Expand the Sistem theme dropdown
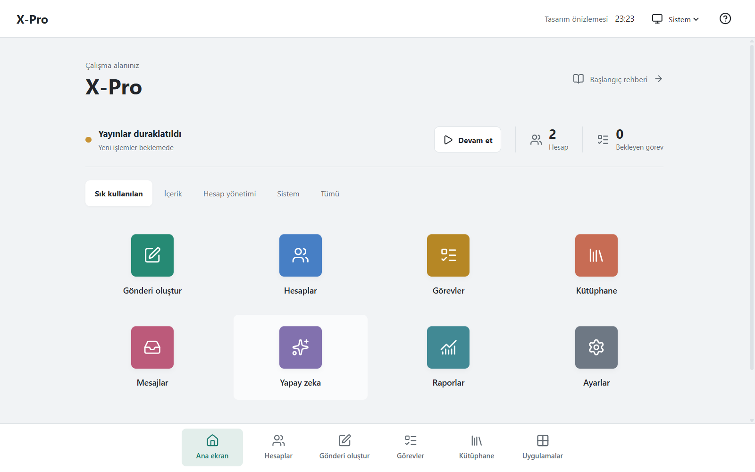Image resolution: width=755 pixels, height=472 pixels. click(675, 19)
